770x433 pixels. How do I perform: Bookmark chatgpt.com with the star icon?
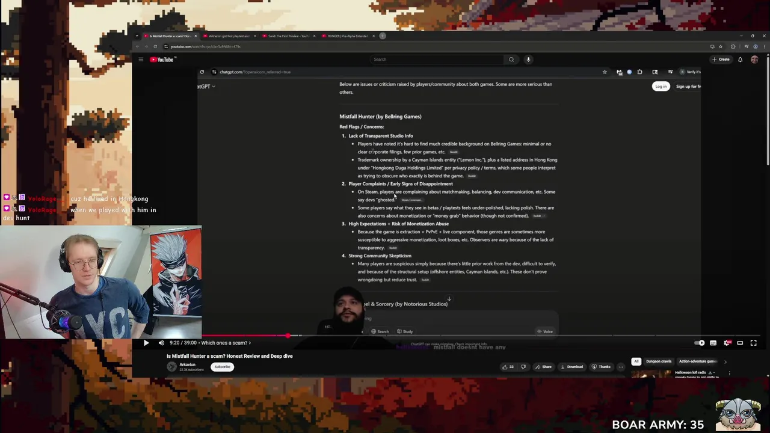pyautogui.click(x=605, y=72)
